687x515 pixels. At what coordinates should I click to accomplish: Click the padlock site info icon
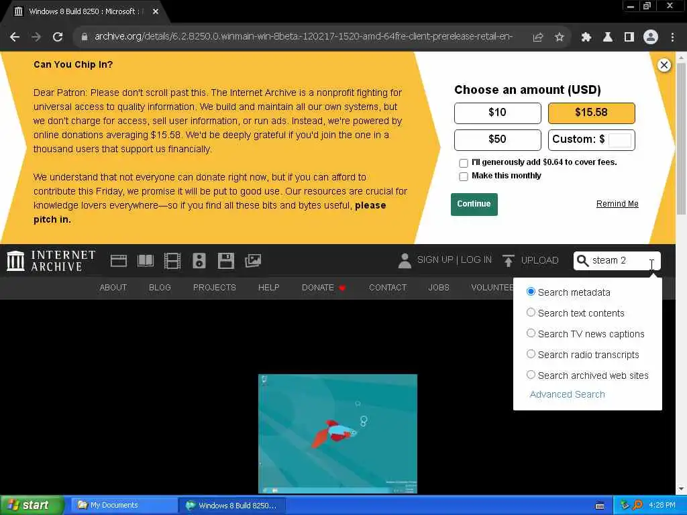(84, 37)
